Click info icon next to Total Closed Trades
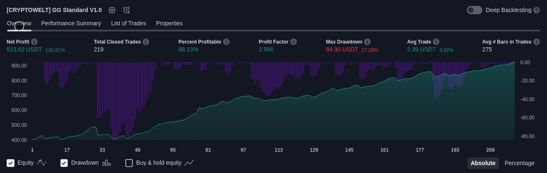 (146, 42)
